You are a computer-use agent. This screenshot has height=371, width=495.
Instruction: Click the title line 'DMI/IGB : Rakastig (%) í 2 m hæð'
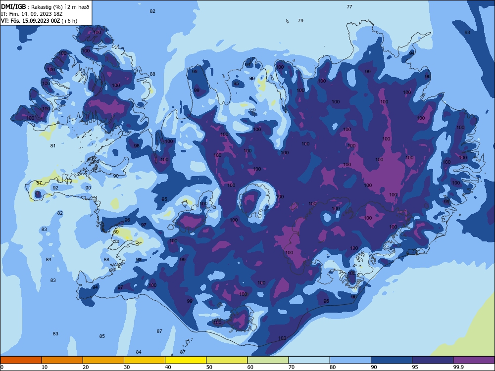point(45,6)
